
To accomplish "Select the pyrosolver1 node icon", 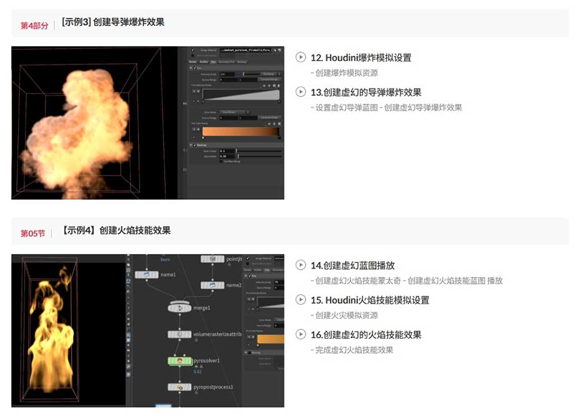I will pyautogui.click(x=180, y=361).
